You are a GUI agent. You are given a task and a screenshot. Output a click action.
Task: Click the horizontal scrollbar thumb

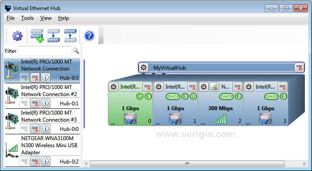187,164
